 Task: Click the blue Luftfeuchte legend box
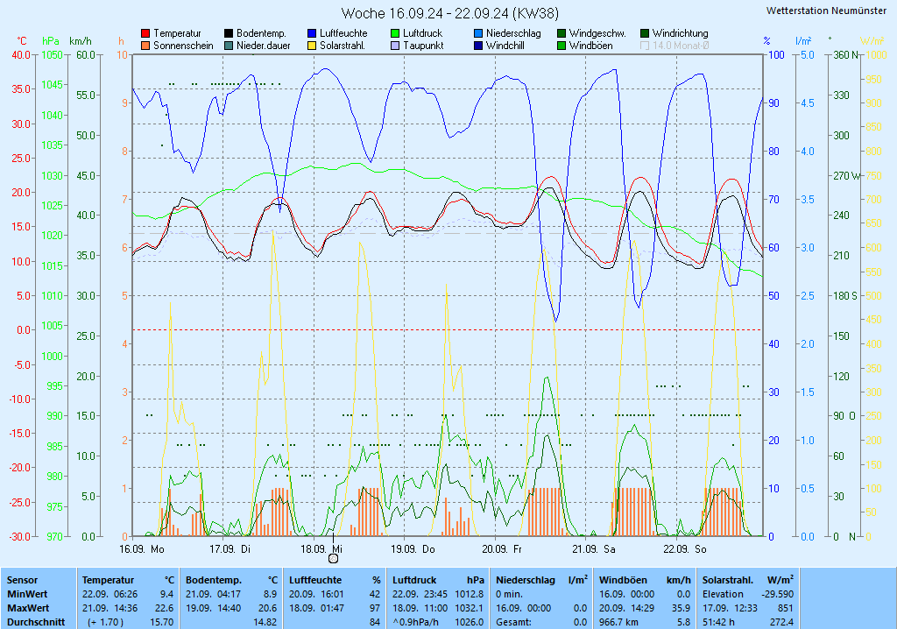312,33
